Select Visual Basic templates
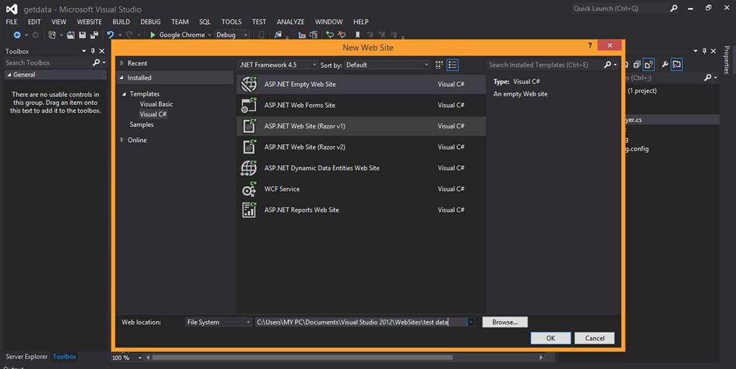 point(156,104)
